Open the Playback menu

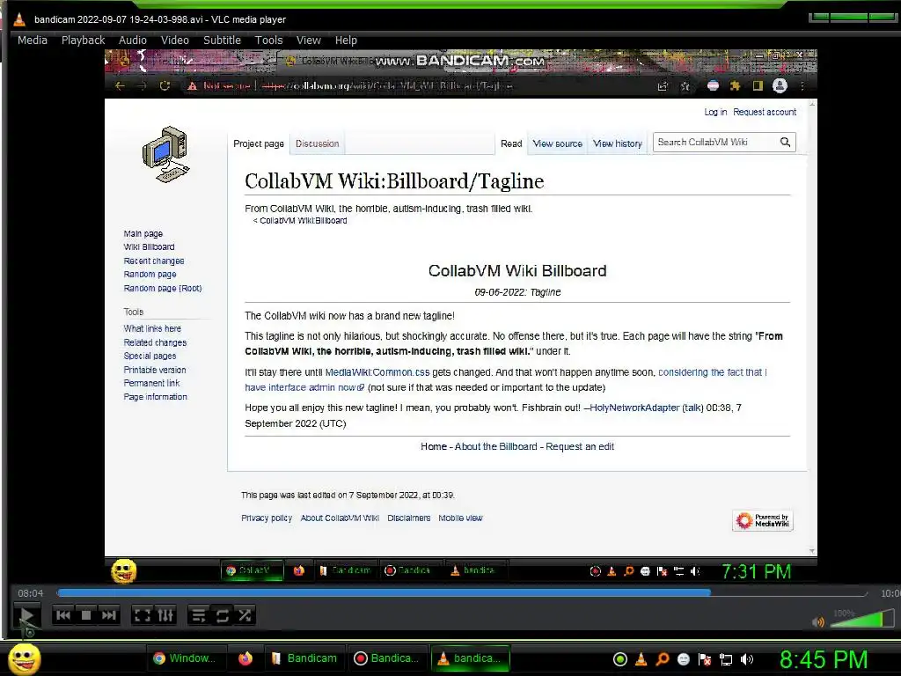click(84, 40)
